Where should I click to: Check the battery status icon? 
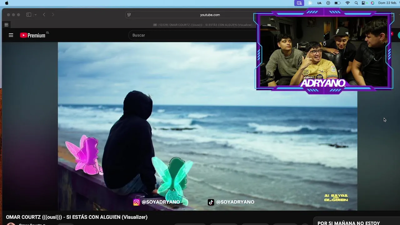tap(337, 3)
